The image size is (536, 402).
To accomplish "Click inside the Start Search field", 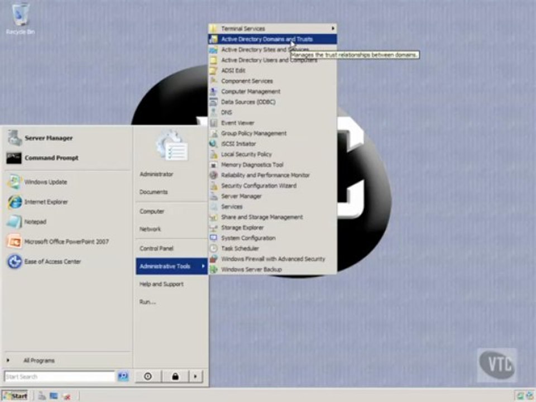I will click(60, 376).
